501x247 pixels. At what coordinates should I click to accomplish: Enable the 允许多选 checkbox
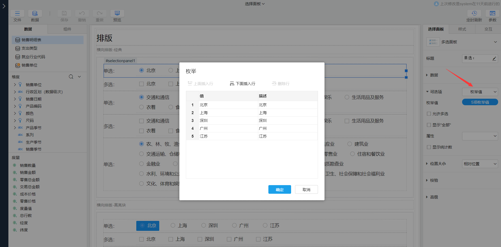point(429,114)
